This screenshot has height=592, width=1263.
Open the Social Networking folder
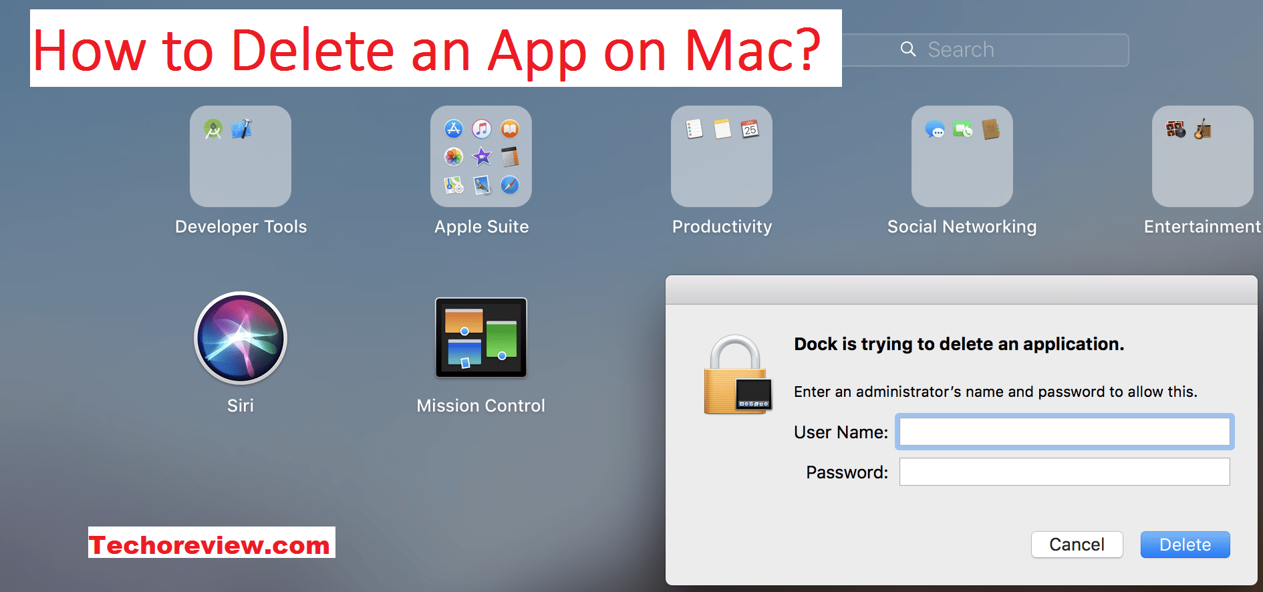coord(962,156)
